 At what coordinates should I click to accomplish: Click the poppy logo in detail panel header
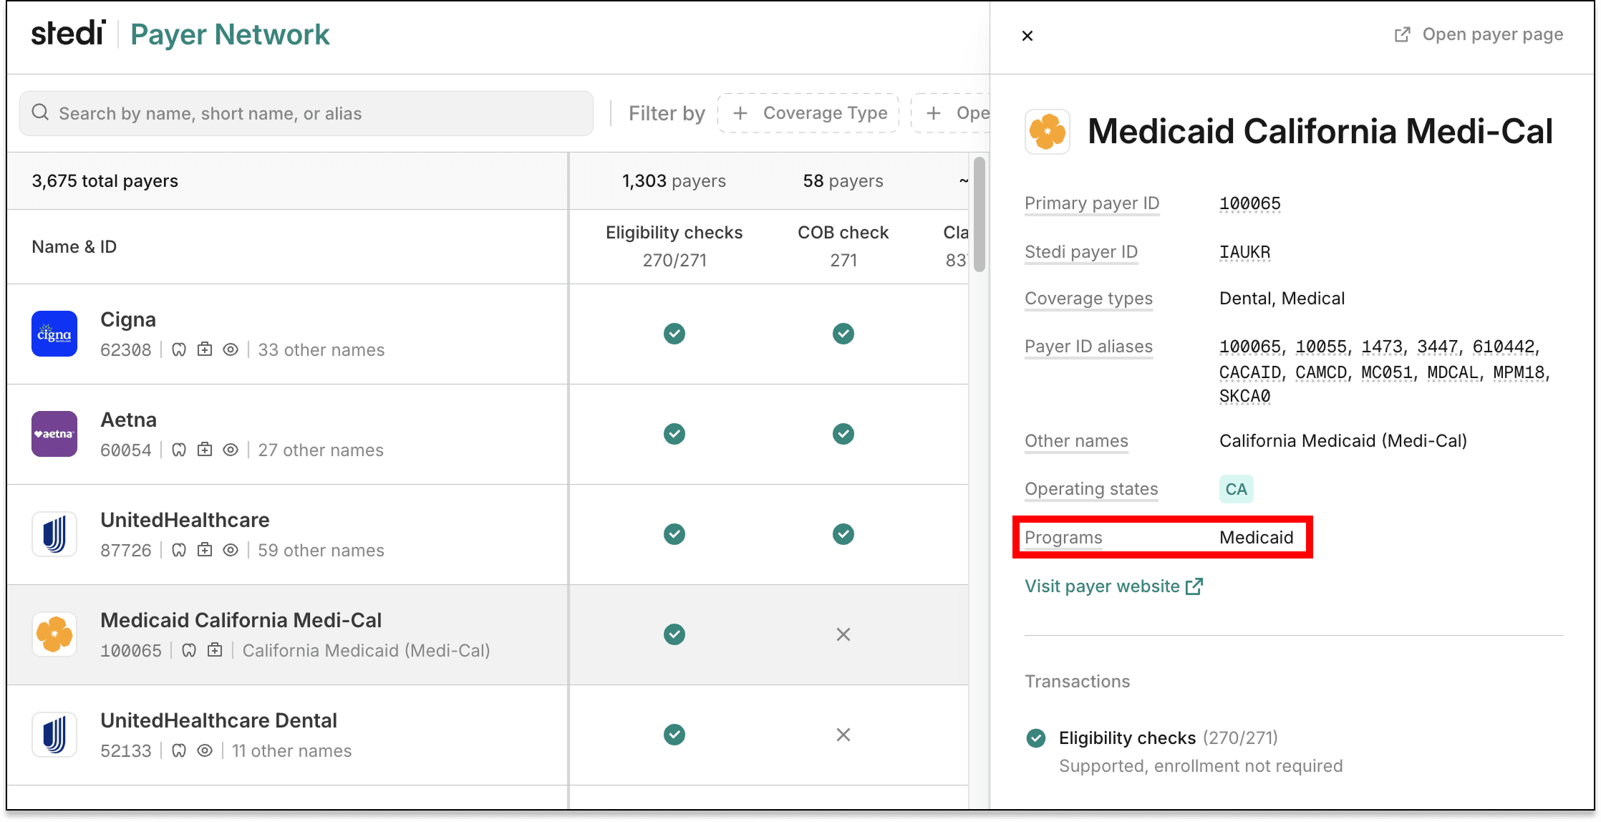coord(1048,132)
